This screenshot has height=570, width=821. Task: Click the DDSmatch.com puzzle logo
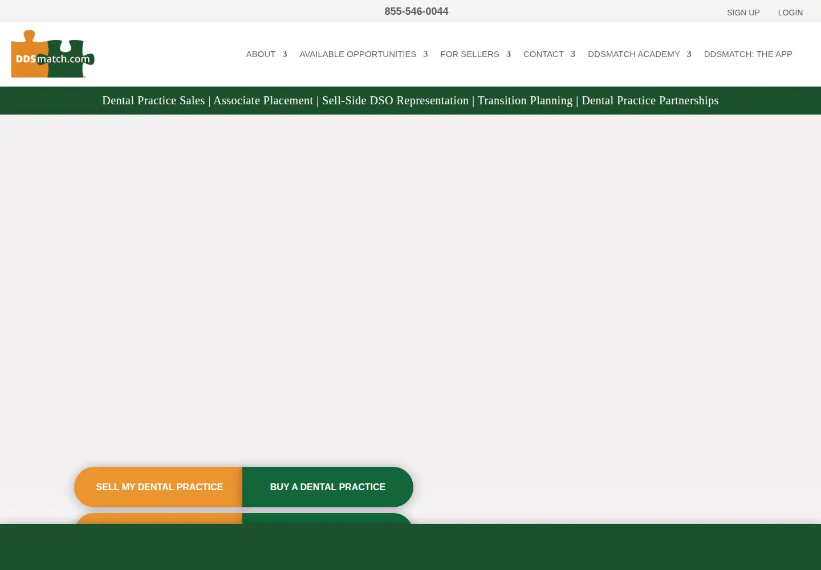[x=52, y=54]
